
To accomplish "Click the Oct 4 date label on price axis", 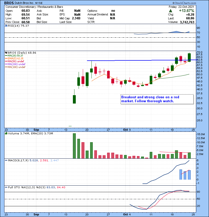I will click(127, 130).
